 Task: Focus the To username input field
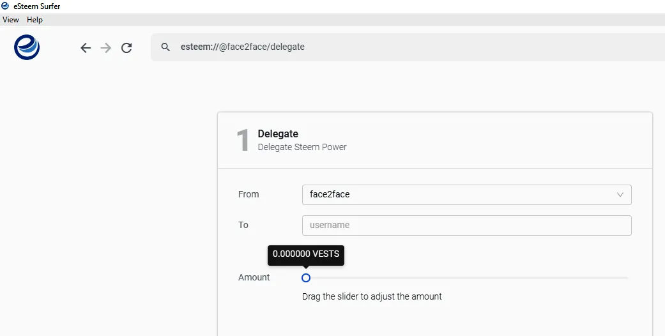click(x=466, y=225)
